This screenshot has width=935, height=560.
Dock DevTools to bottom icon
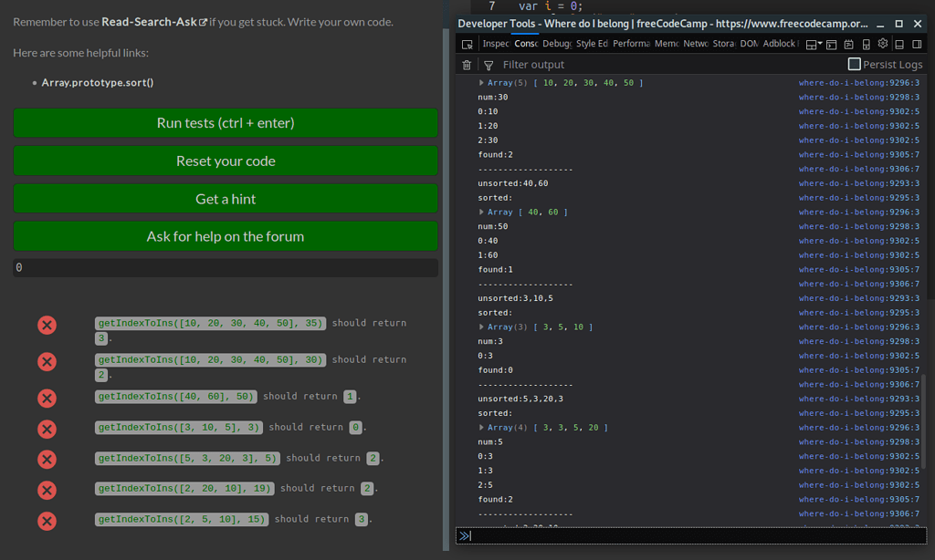pos(900,43)
